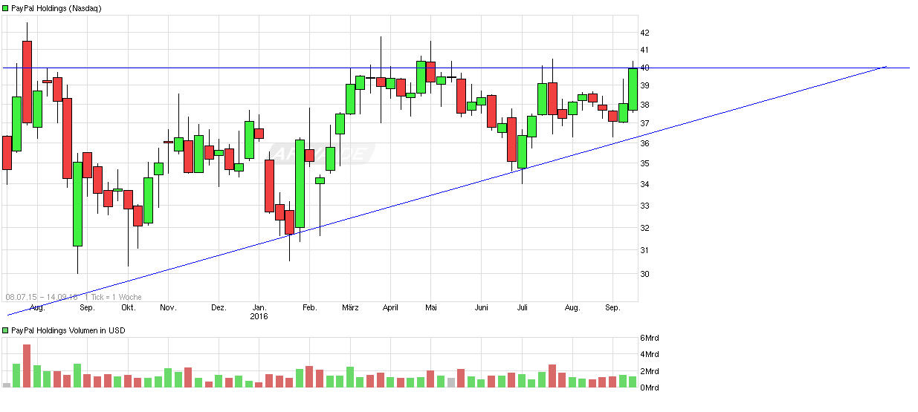Click the 'Mai' month label

[431, 307]
